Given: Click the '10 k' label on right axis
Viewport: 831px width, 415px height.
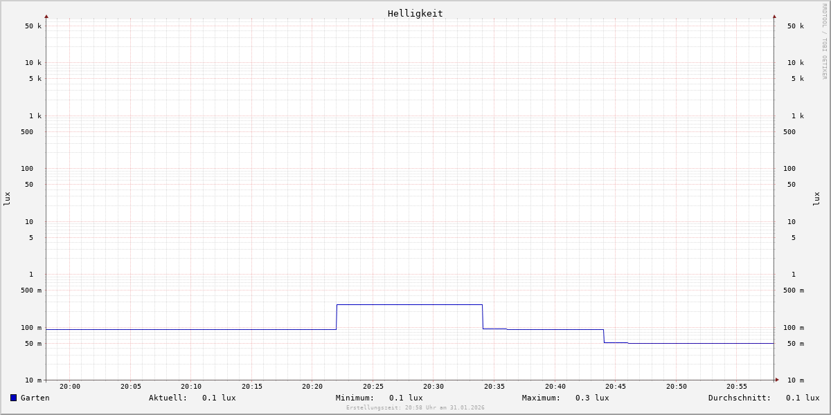Looking at the screenshot, I should click(796, 63).
